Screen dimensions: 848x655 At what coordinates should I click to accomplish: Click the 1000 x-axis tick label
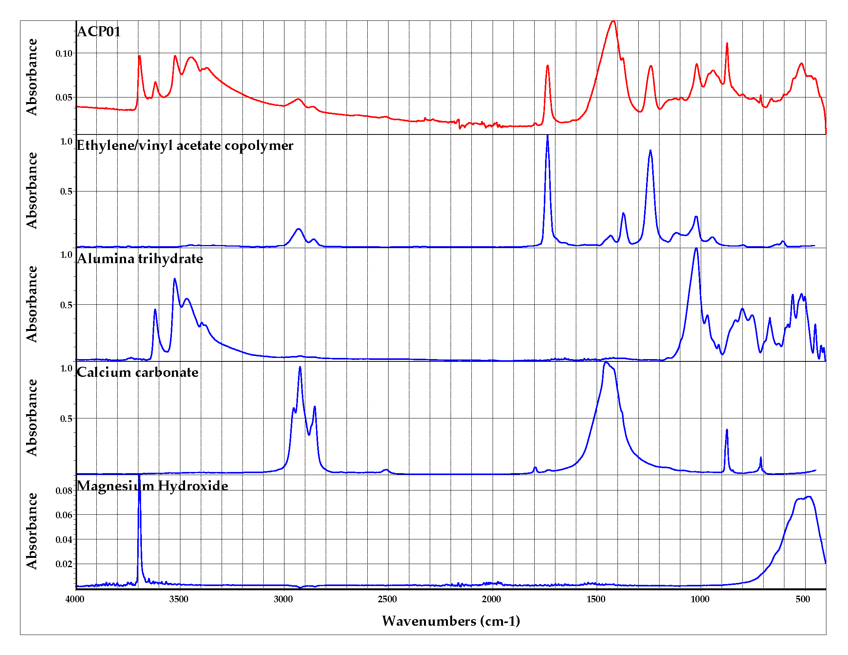(x=700, y=599)
